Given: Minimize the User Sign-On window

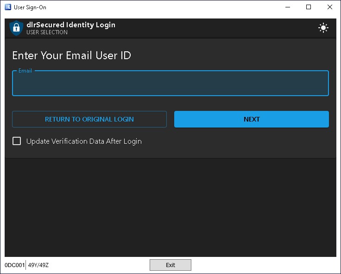Looking at the screenshot, I should click(x=288, y=7).
